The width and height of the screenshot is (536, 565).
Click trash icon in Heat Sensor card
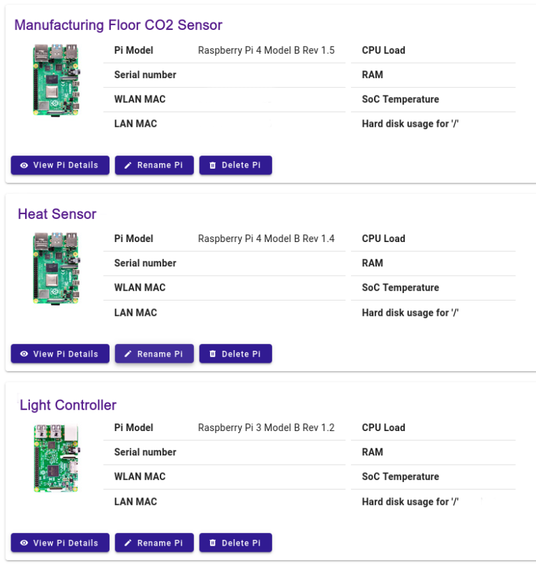213,354
